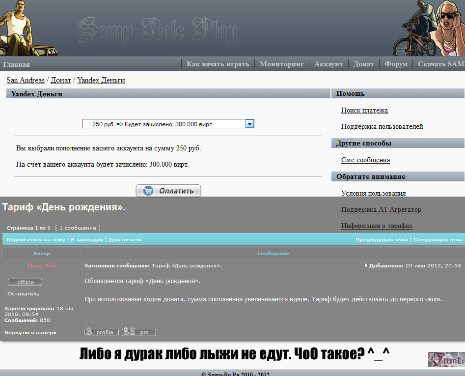Click the Samp Role Play header logo

click(158, 30)
